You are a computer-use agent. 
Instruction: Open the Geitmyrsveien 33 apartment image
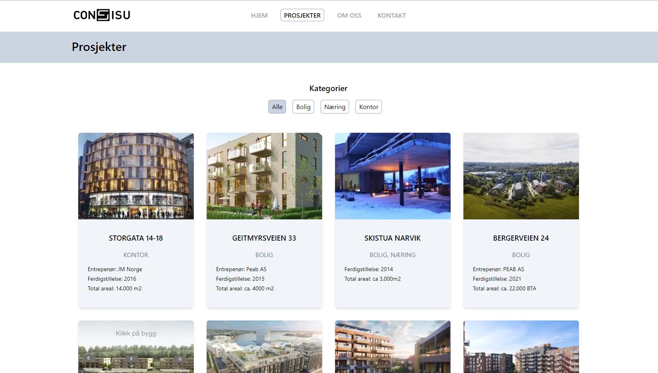tap(264, 176)
